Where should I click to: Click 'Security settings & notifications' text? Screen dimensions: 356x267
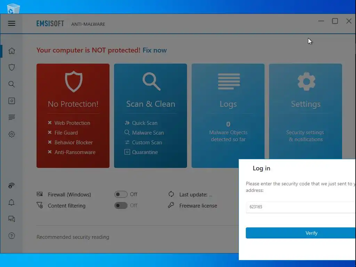pos(305,136)
